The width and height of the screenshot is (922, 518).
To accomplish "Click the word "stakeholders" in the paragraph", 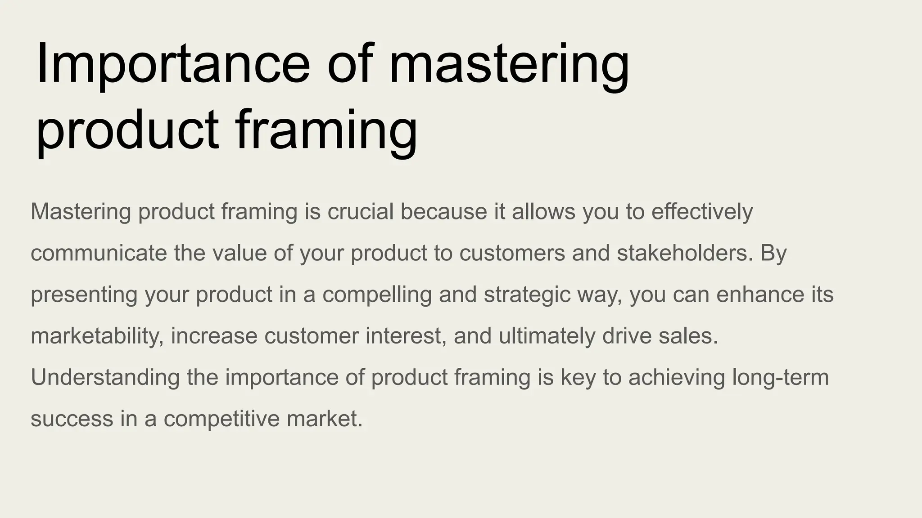I will click(x=685, y=253).
